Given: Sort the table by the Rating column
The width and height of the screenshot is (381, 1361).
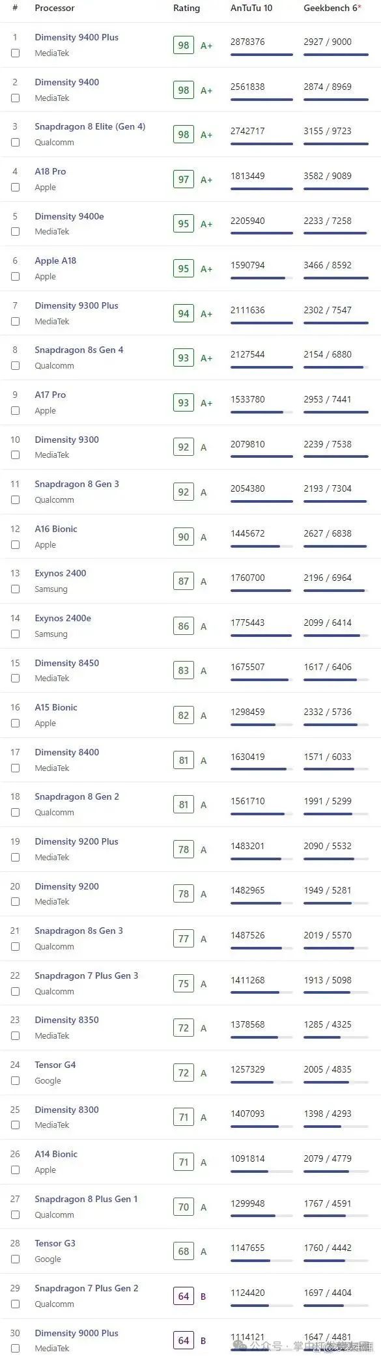Looking at the screenshot, I should 186,8.
